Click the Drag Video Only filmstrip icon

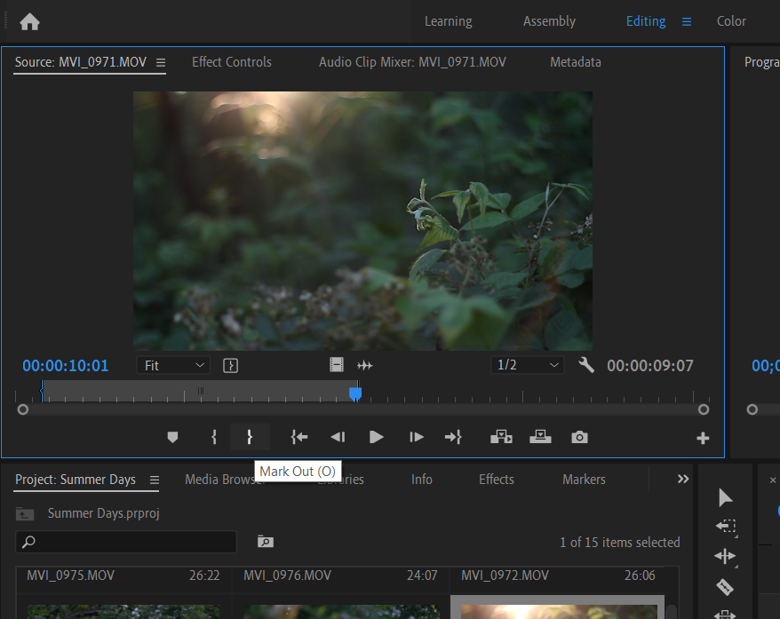coord(336,365)
